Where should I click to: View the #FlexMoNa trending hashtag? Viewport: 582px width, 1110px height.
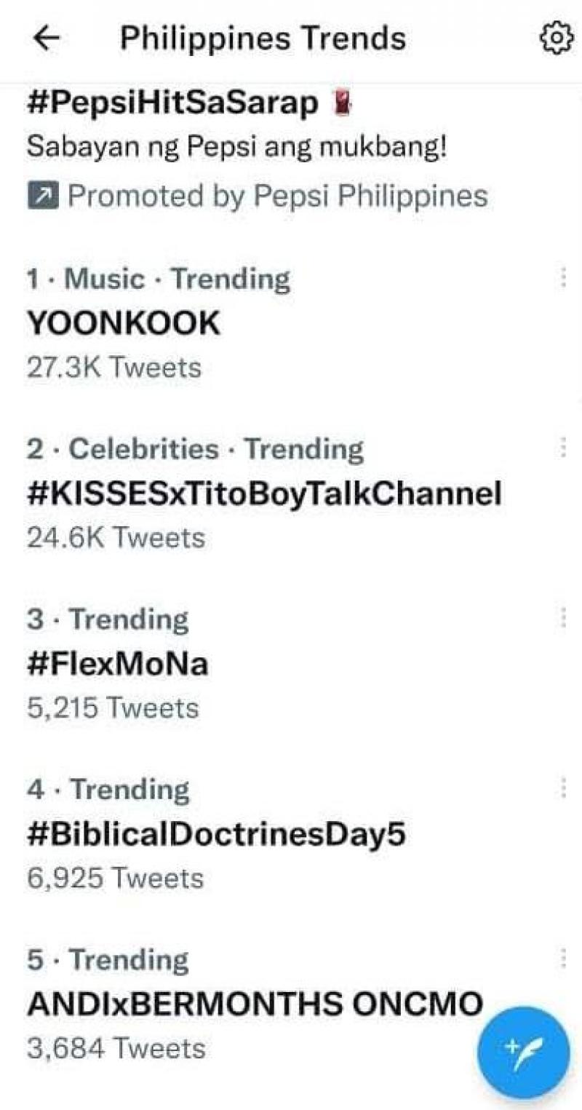click(x=118, y=665)
